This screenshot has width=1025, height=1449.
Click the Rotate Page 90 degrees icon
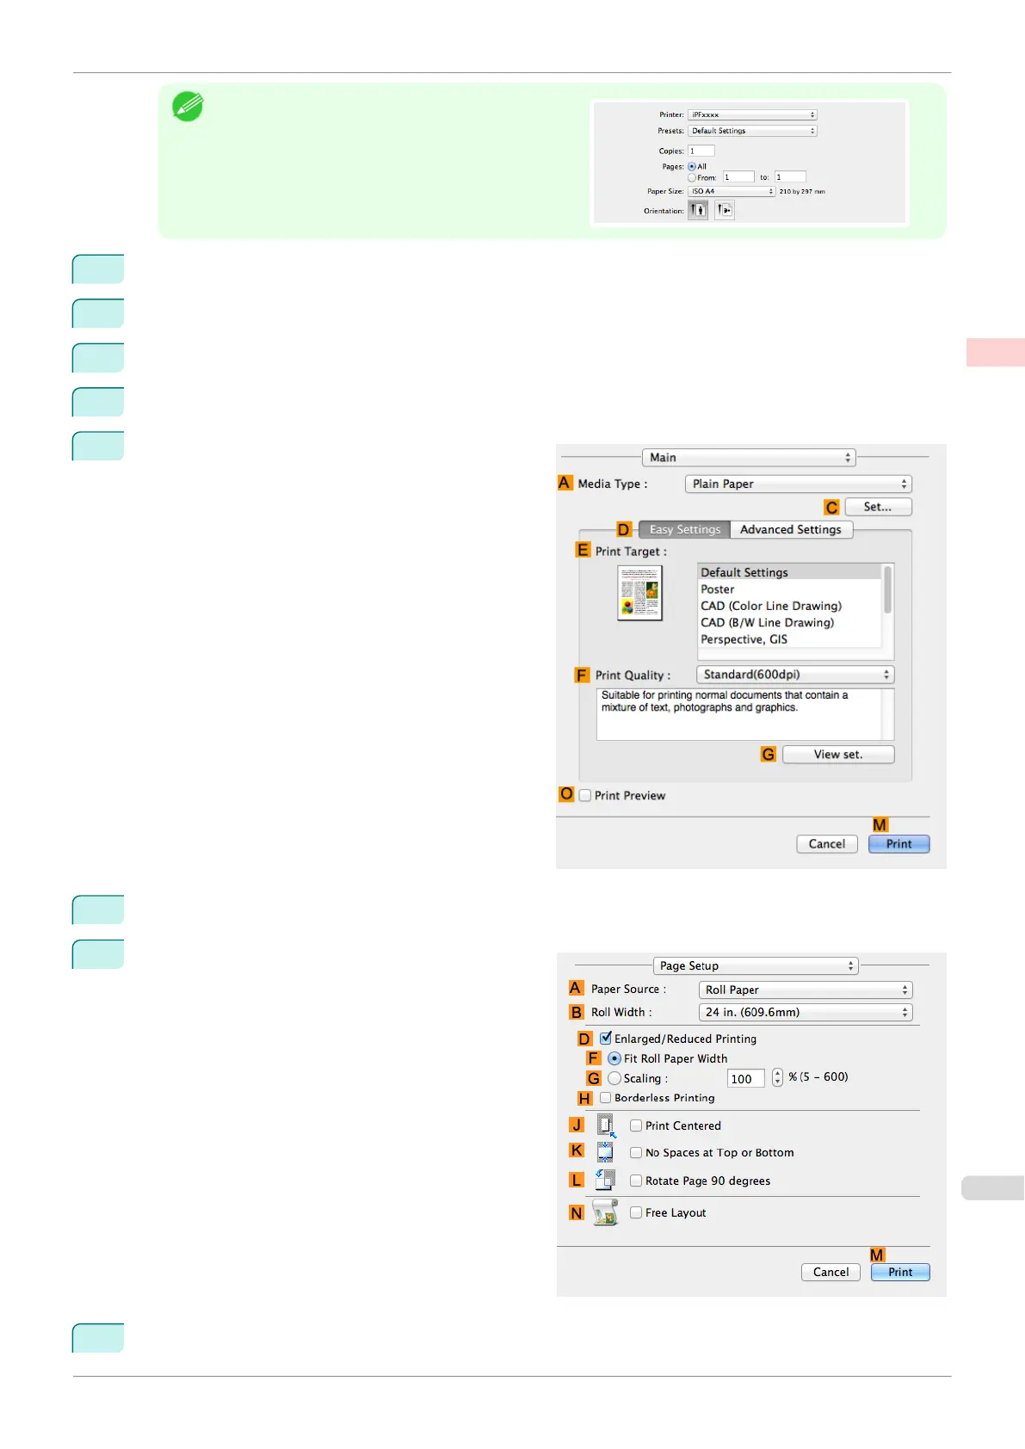pyautogui.click(x=605, y=1180)
